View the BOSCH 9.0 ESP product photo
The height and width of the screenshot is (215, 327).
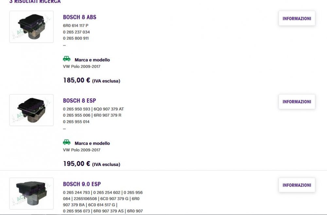pyautogui.click(x=31, y=193)
